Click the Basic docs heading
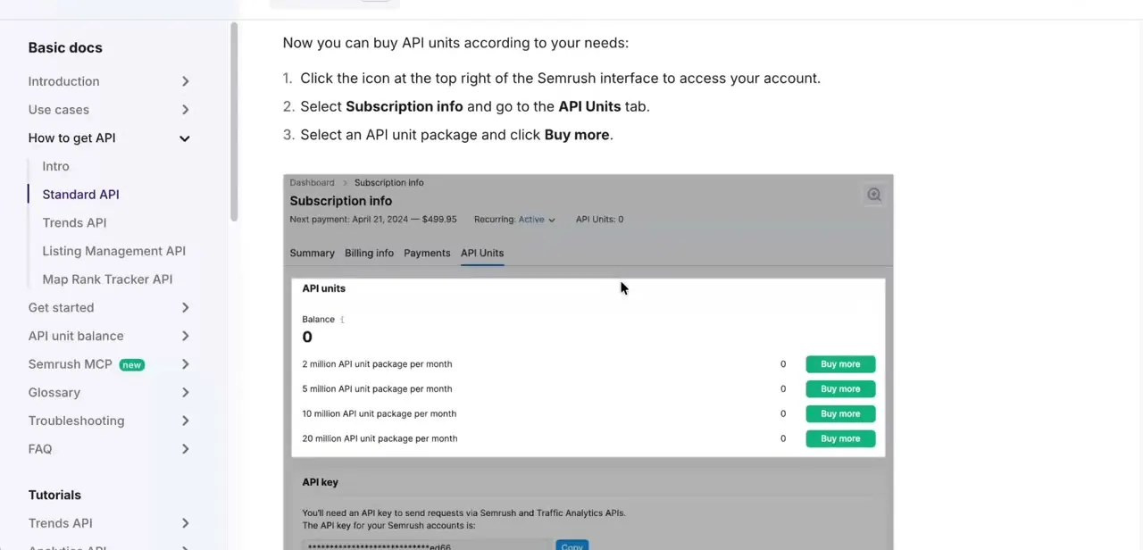The image size is (1143, 550). (x=65, y=48)
